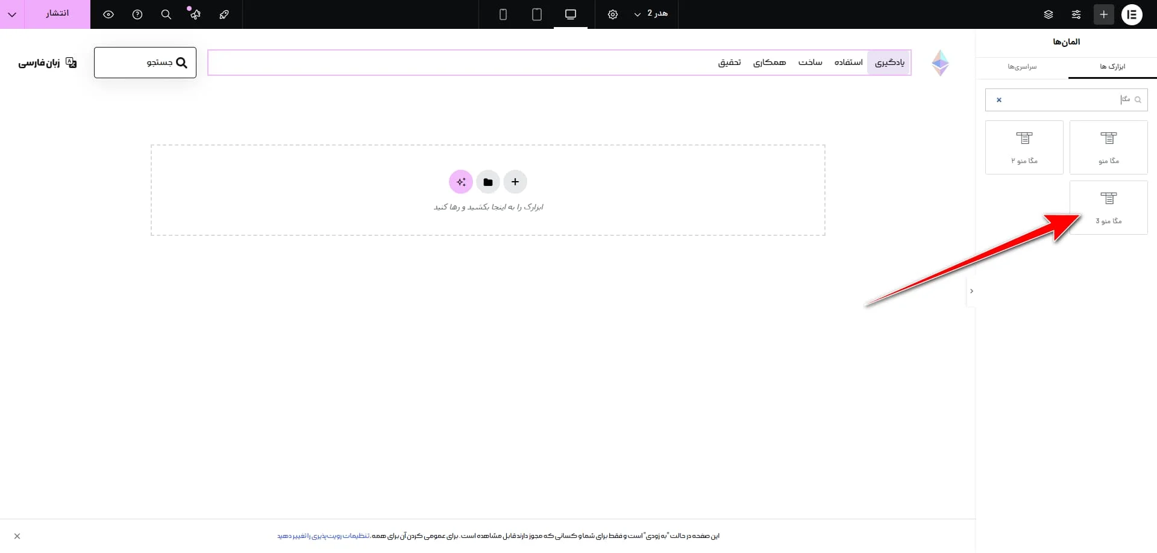Open the preview eye icon in top toolbar
The height and width of the screenshot is (553, 1157).
coord(108,14)
